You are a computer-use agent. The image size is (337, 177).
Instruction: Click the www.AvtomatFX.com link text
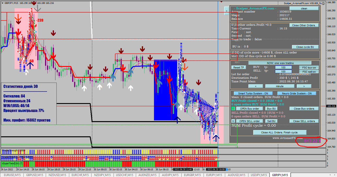pos(287,138)
